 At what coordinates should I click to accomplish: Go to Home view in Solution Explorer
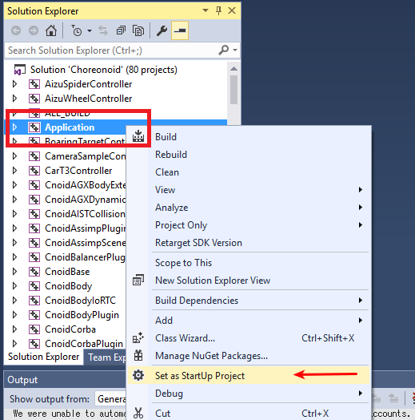coord(51,30)
